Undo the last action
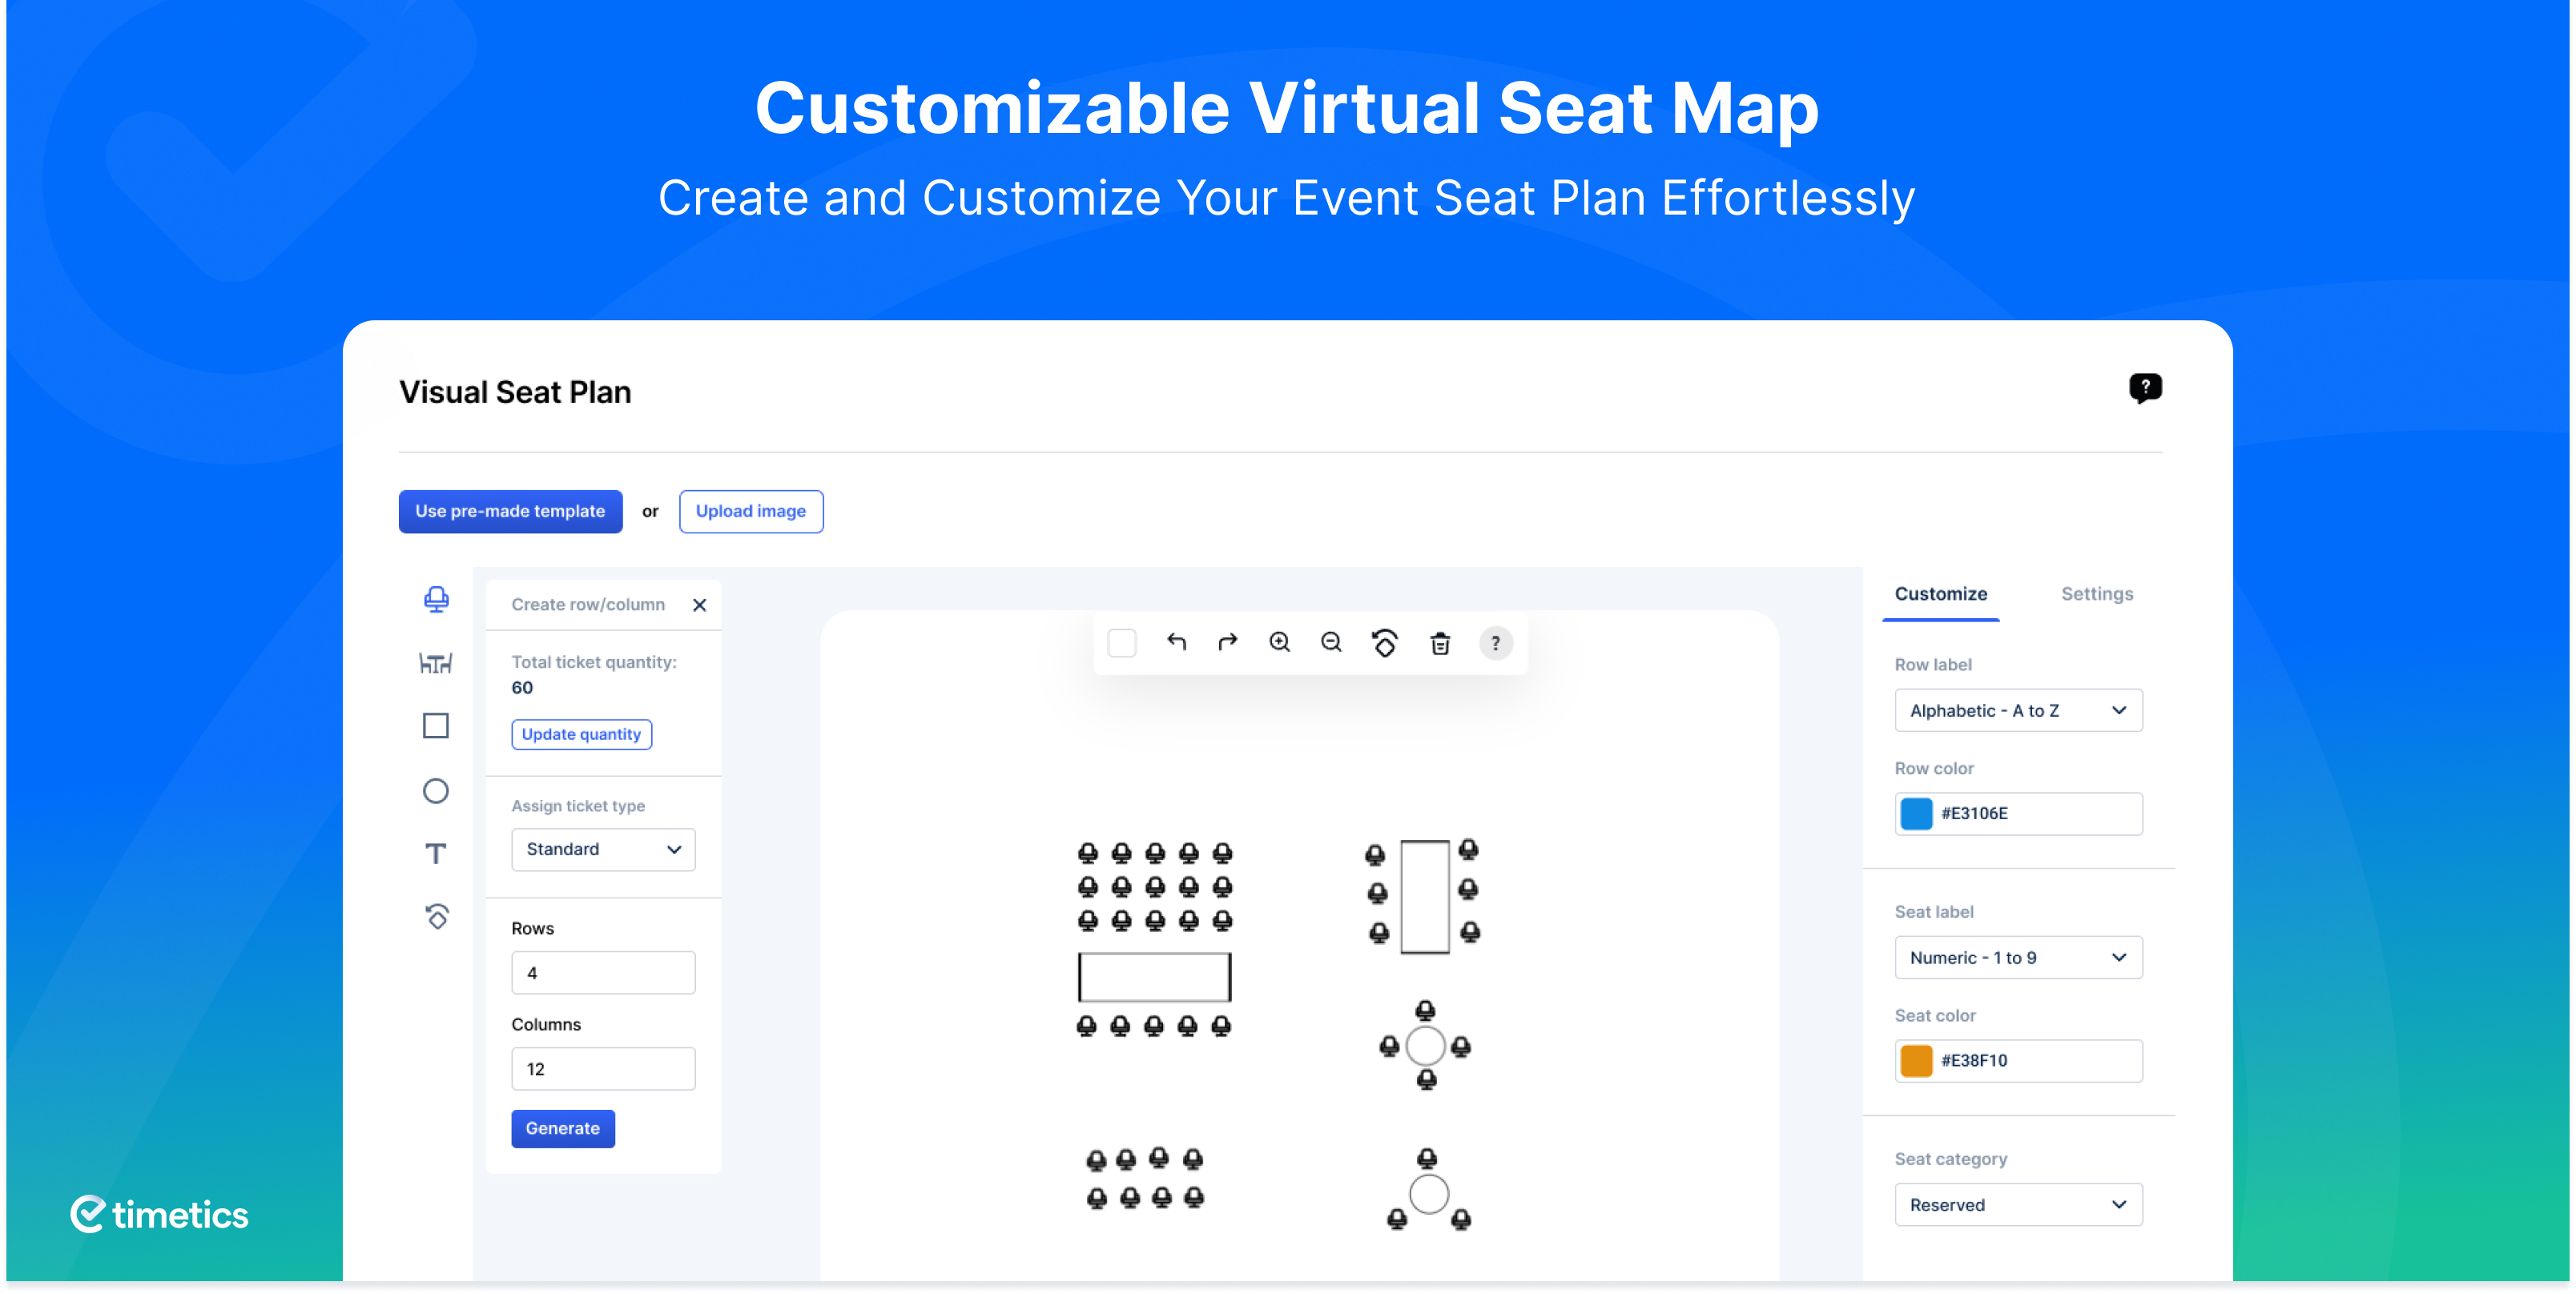 [x=1177, y=642]
